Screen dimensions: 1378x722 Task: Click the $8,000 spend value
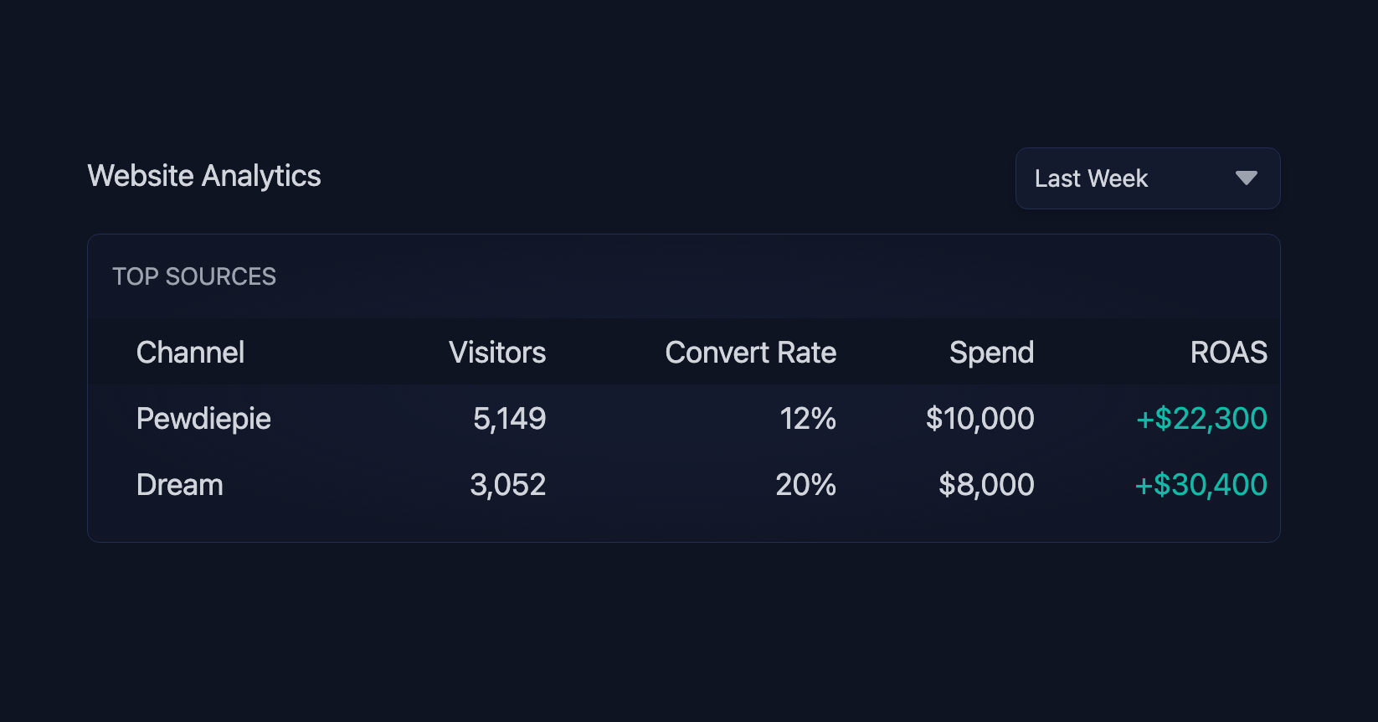pos(986,485)
